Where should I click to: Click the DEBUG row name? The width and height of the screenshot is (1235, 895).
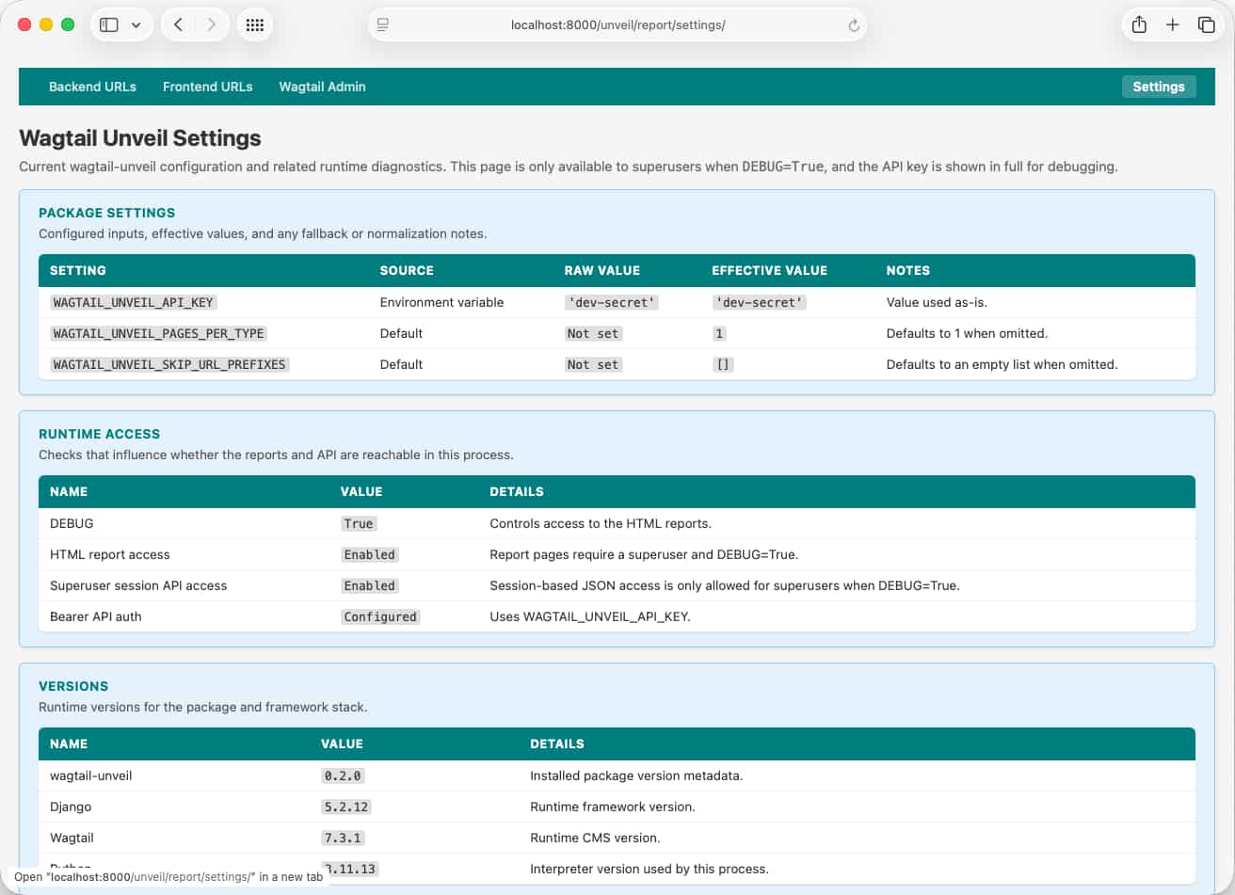pos(72,523)
